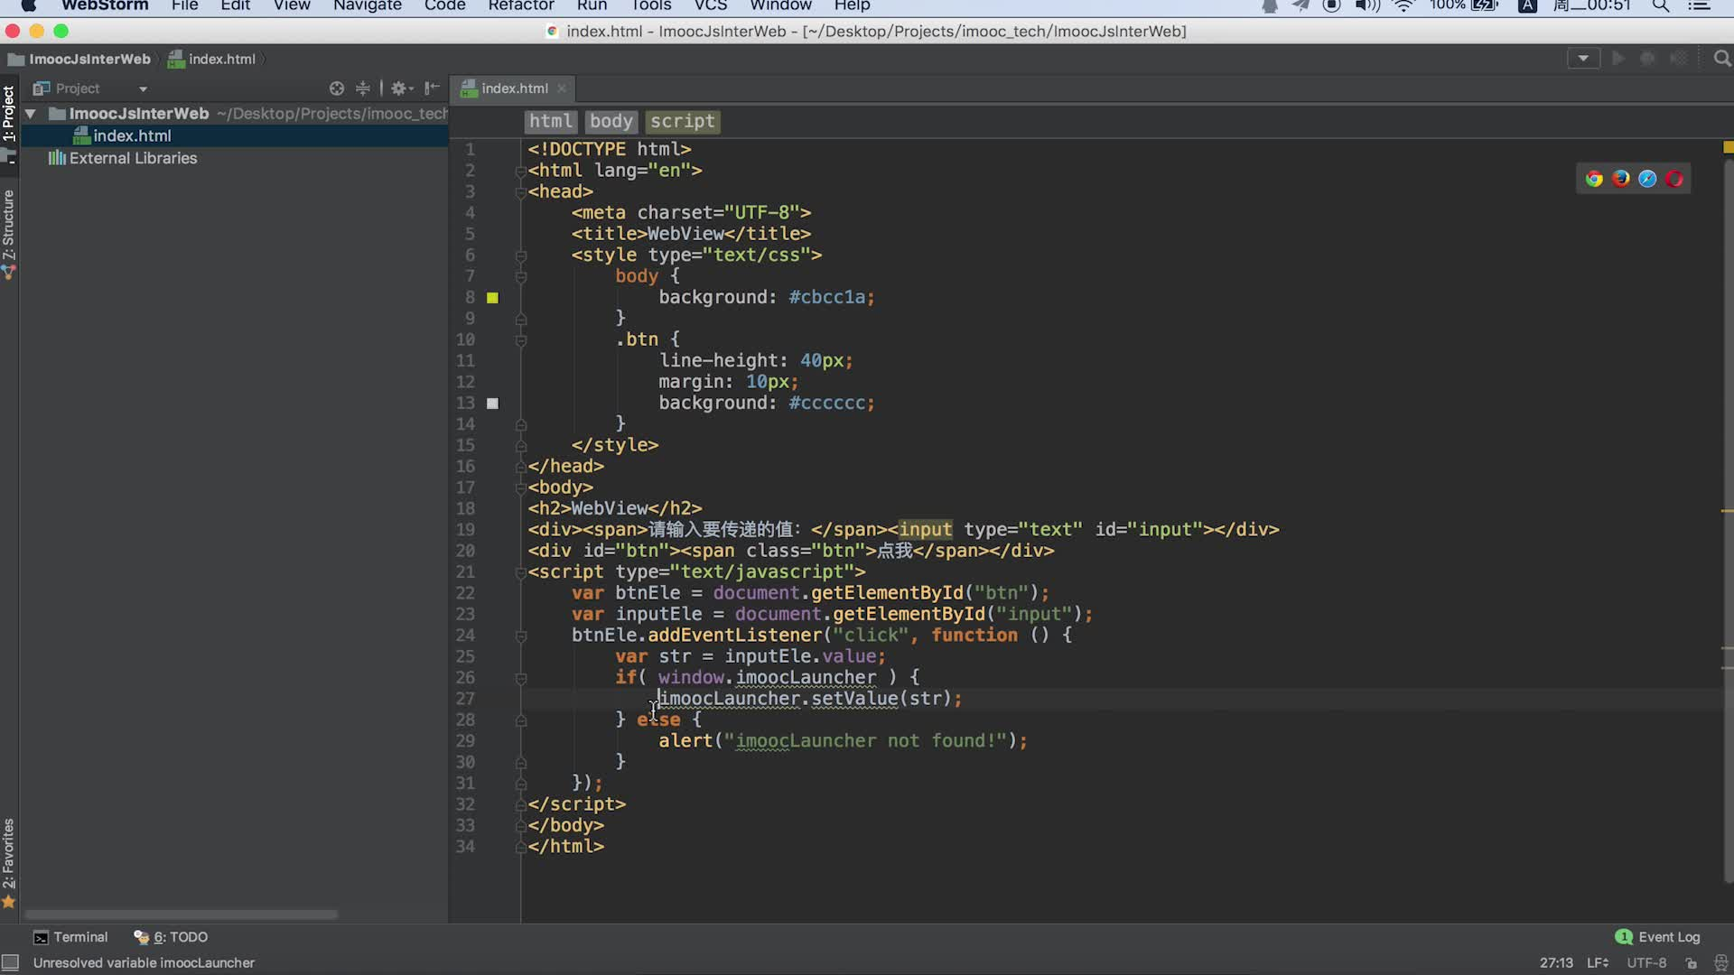Image resolution: width=1734 pixels, height=975 pixels.
Task: Change the UTF-8 file encoding
Action: point(1646,963)
